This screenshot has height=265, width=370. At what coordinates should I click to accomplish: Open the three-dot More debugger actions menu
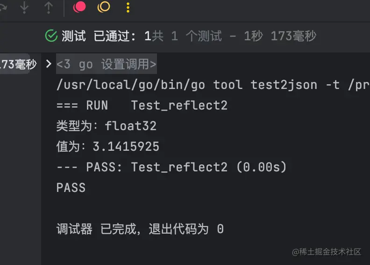click(x=128, y=7)
